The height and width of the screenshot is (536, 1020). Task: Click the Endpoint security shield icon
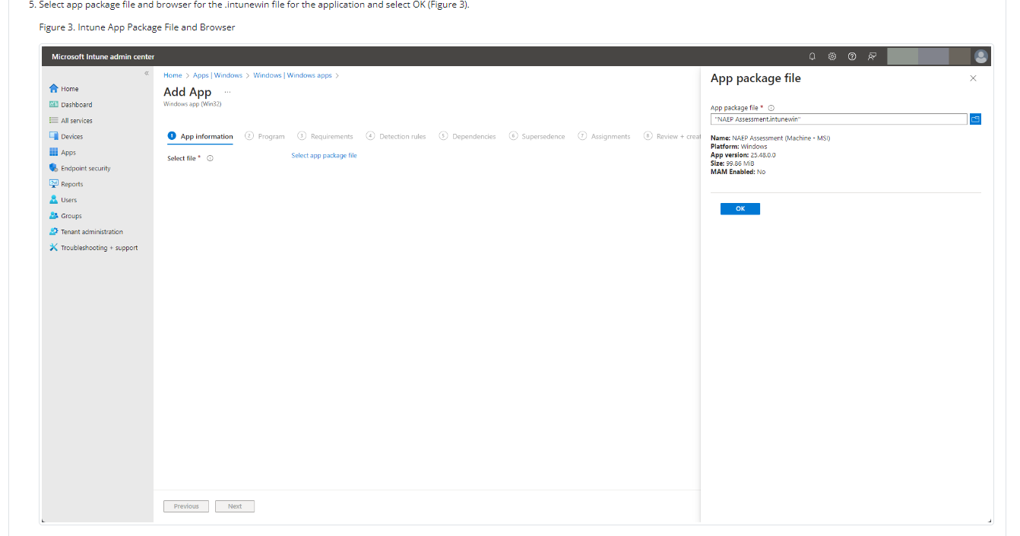(x=54, y=168)
